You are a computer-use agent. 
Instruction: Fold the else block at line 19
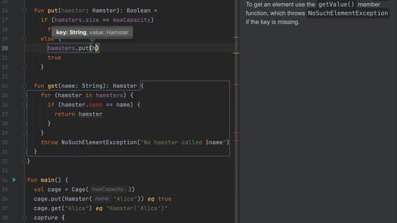click(24, 39)
